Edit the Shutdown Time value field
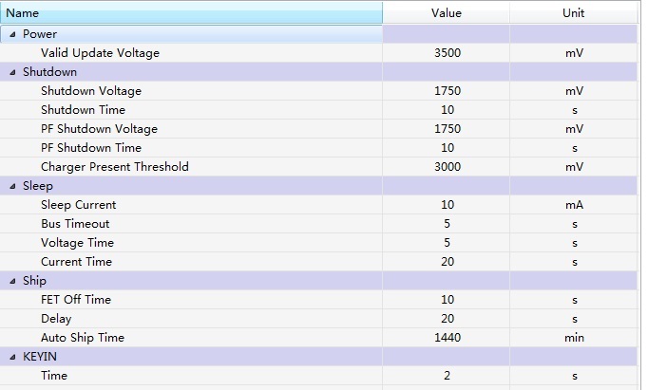The height and width of the screenshot is (390, 648). coord(447,110)
